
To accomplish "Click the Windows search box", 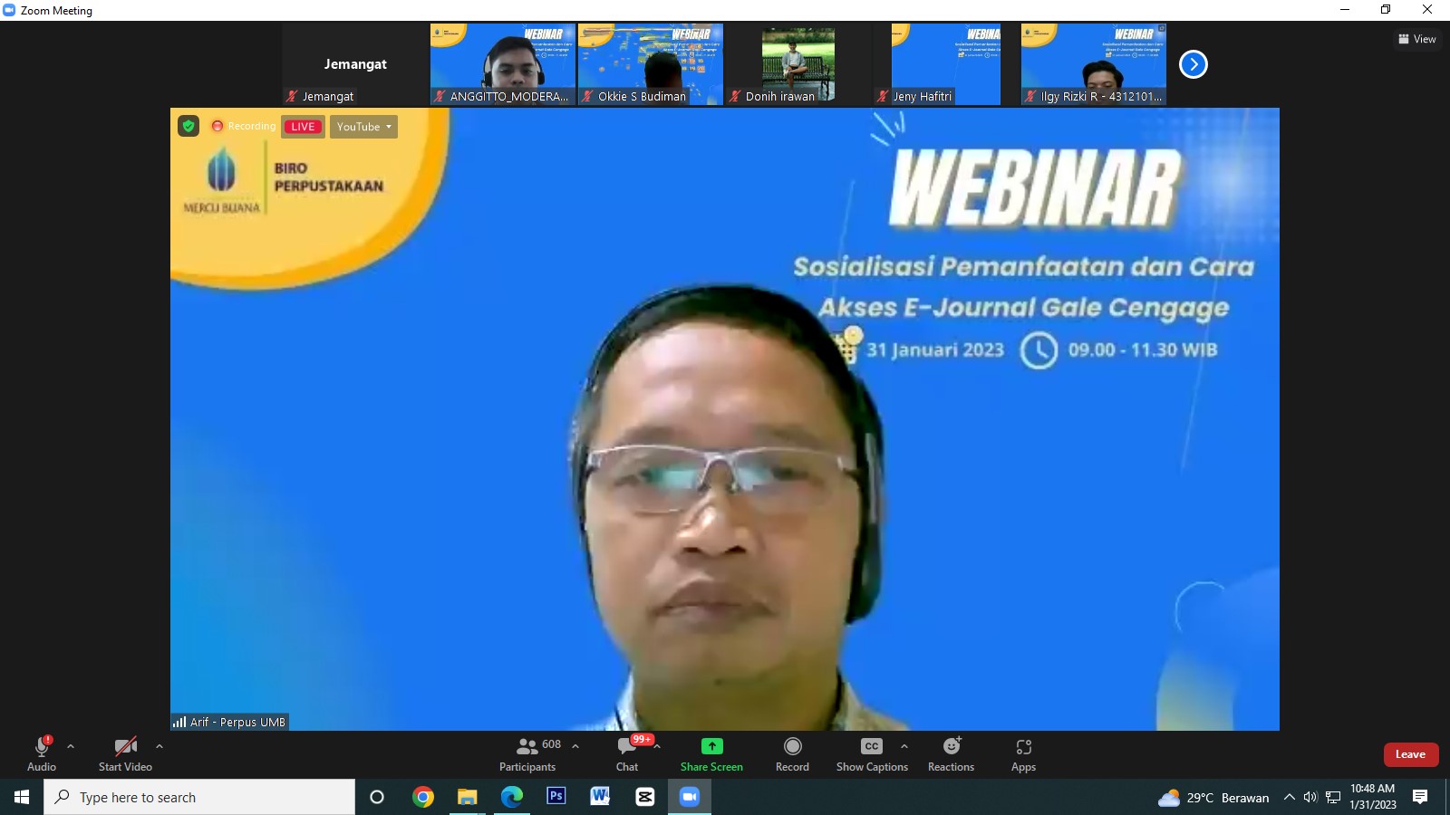I will [x=199, y=797].
